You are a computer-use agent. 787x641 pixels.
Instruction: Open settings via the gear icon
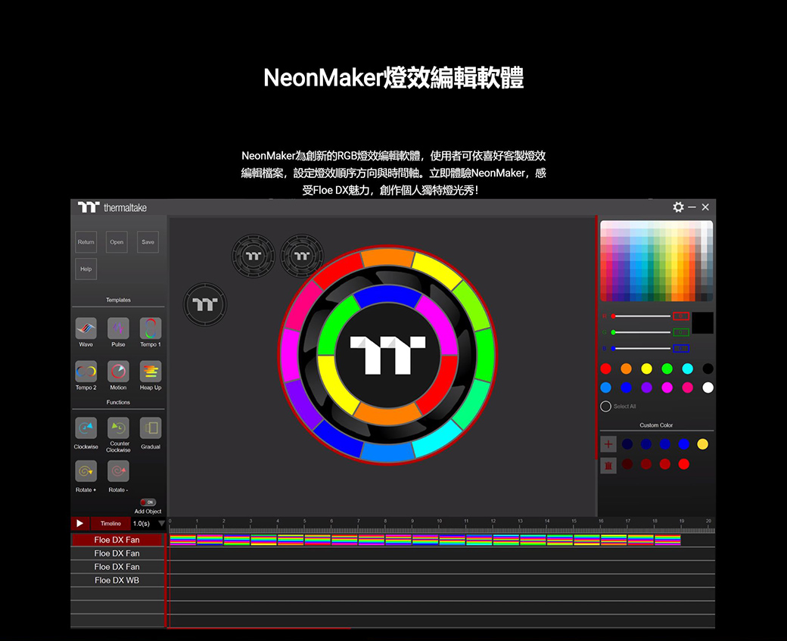click(x=678, y=207)
